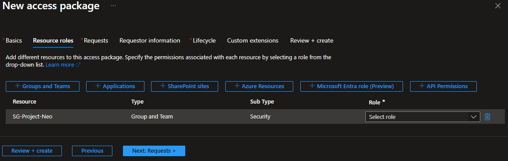Proceed with Next: Requests button
Viewport: 508px width, 161px height.
(x=154, y=150)
